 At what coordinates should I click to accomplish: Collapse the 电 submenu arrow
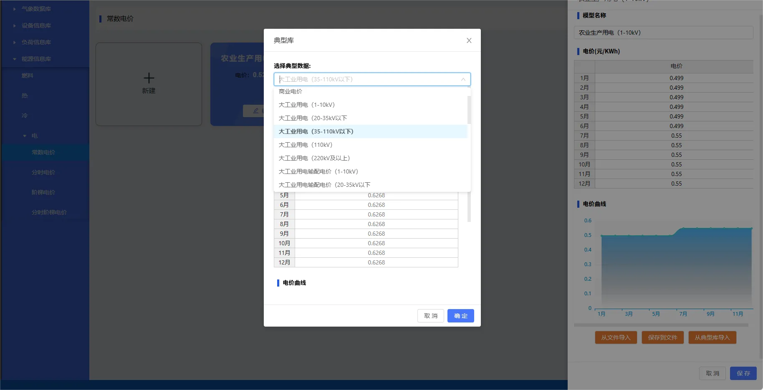pyautogui.click(x=25, y=136)
